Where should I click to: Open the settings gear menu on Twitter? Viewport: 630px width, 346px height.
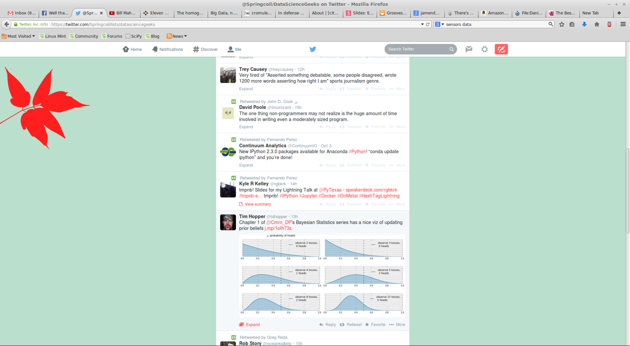485,49
